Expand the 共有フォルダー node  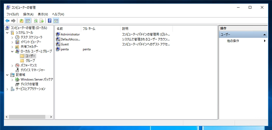tap(12, 47)
